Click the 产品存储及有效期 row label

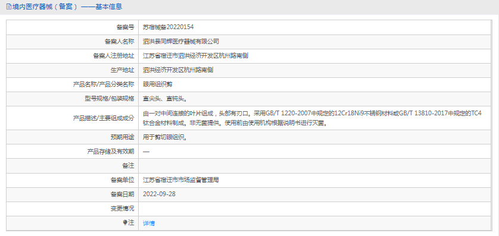point(111,152)
